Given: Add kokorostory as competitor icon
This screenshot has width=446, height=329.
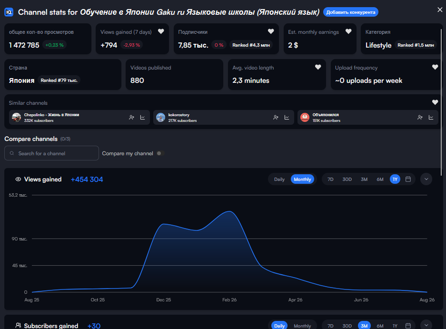Looking at the screenshot, I should [x=276, y=117].
